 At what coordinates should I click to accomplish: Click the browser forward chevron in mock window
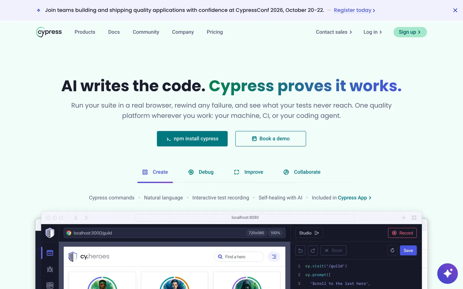point(86,218)
